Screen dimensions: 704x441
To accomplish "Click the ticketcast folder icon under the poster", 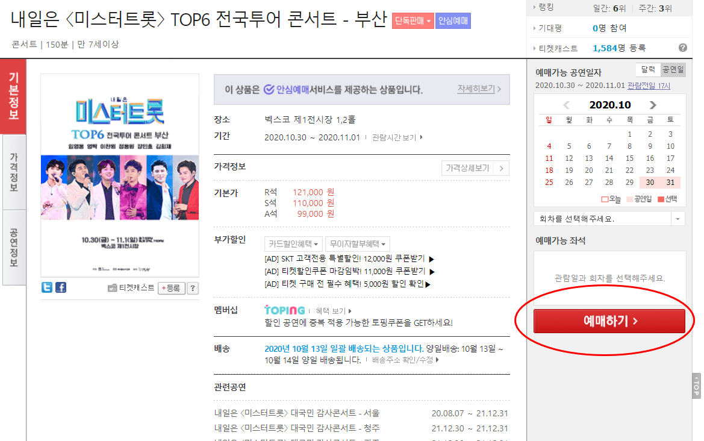I will [112, 288].
